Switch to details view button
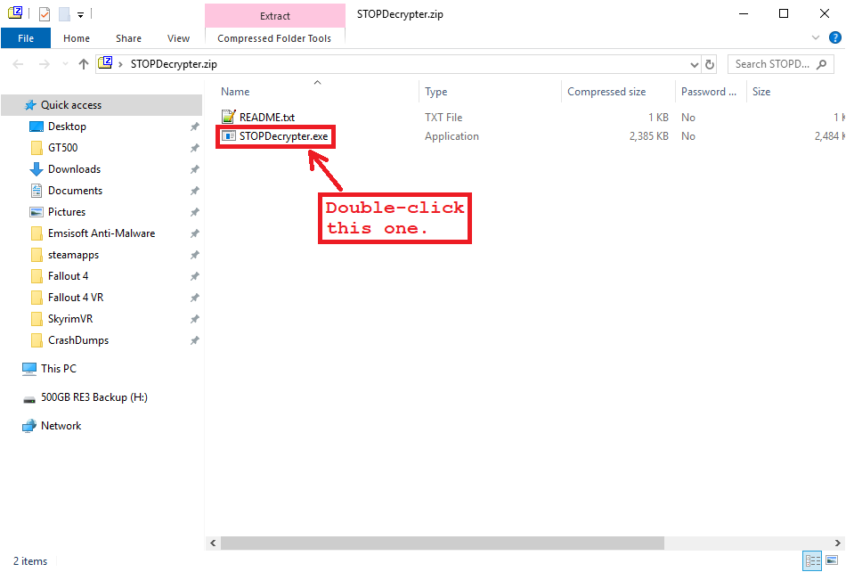The height and width of the screenshot is (572, 846). pyautogui.click(x=812, y=561)
